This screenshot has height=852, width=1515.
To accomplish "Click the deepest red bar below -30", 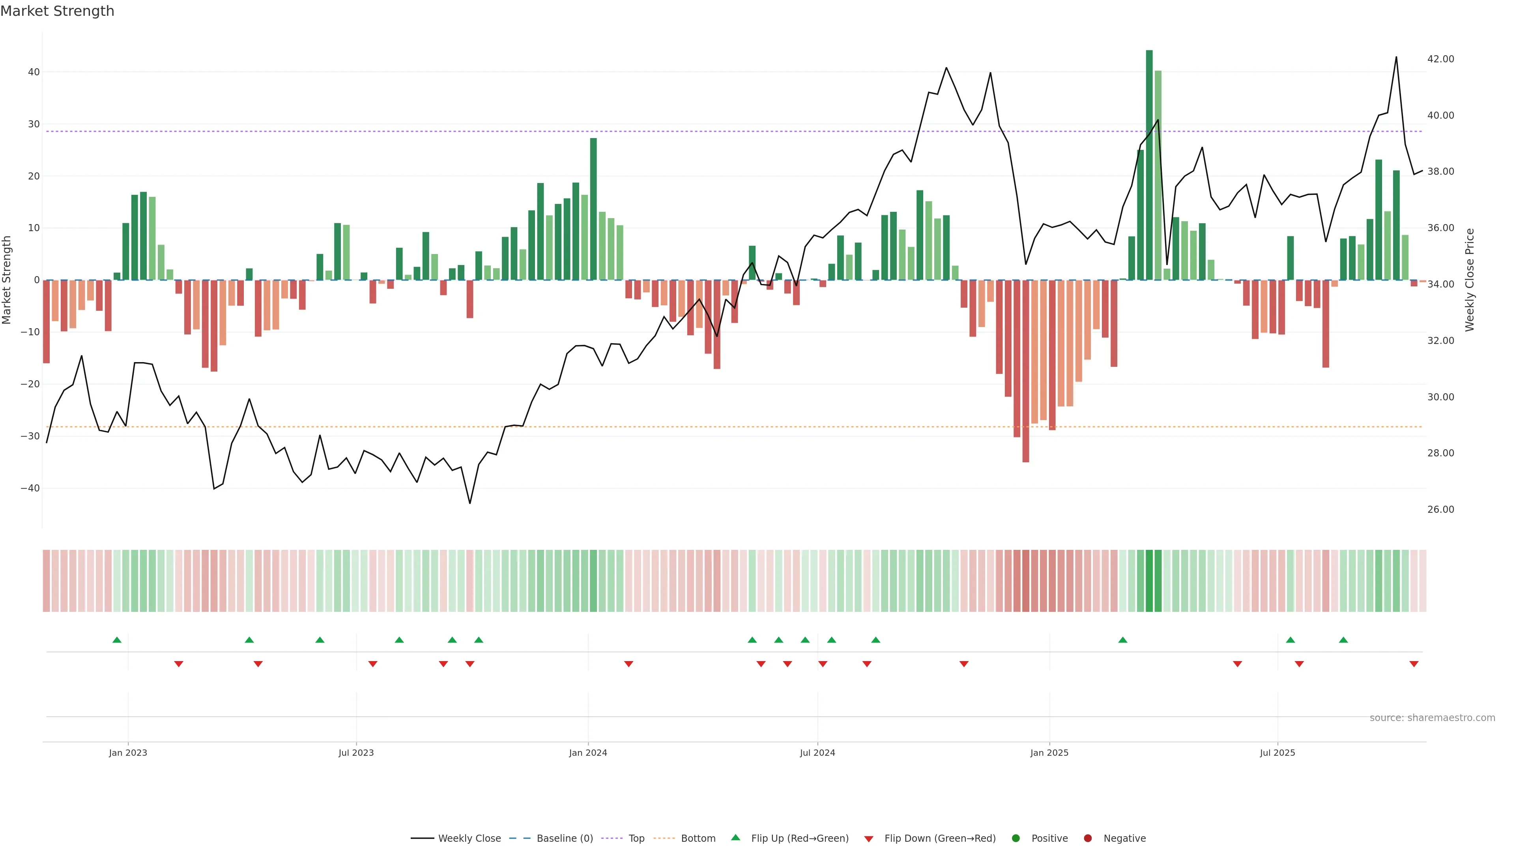I will click(x=1026, y=370).
